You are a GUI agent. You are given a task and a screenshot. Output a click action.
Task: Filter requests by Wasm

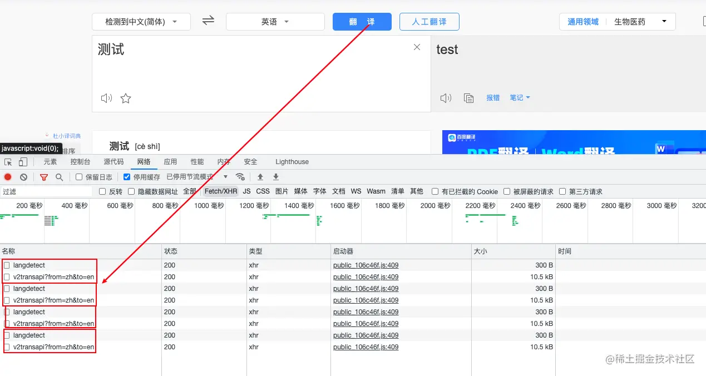[x=376, y=191]
